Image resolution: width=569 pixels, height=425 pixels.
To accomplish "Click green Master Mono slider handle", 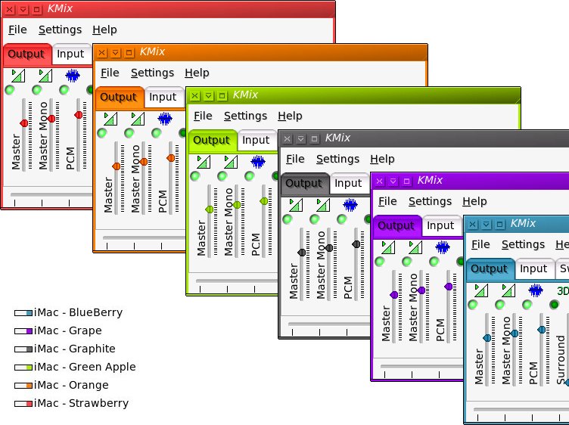I will point(237,205).
